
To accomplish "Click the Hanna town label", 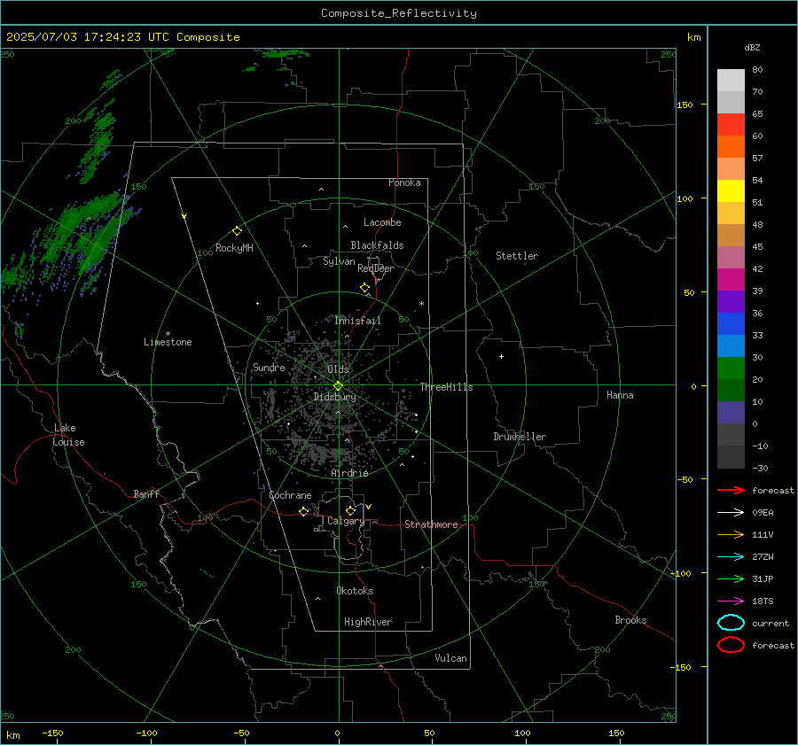I will click(x=620, y=395).
